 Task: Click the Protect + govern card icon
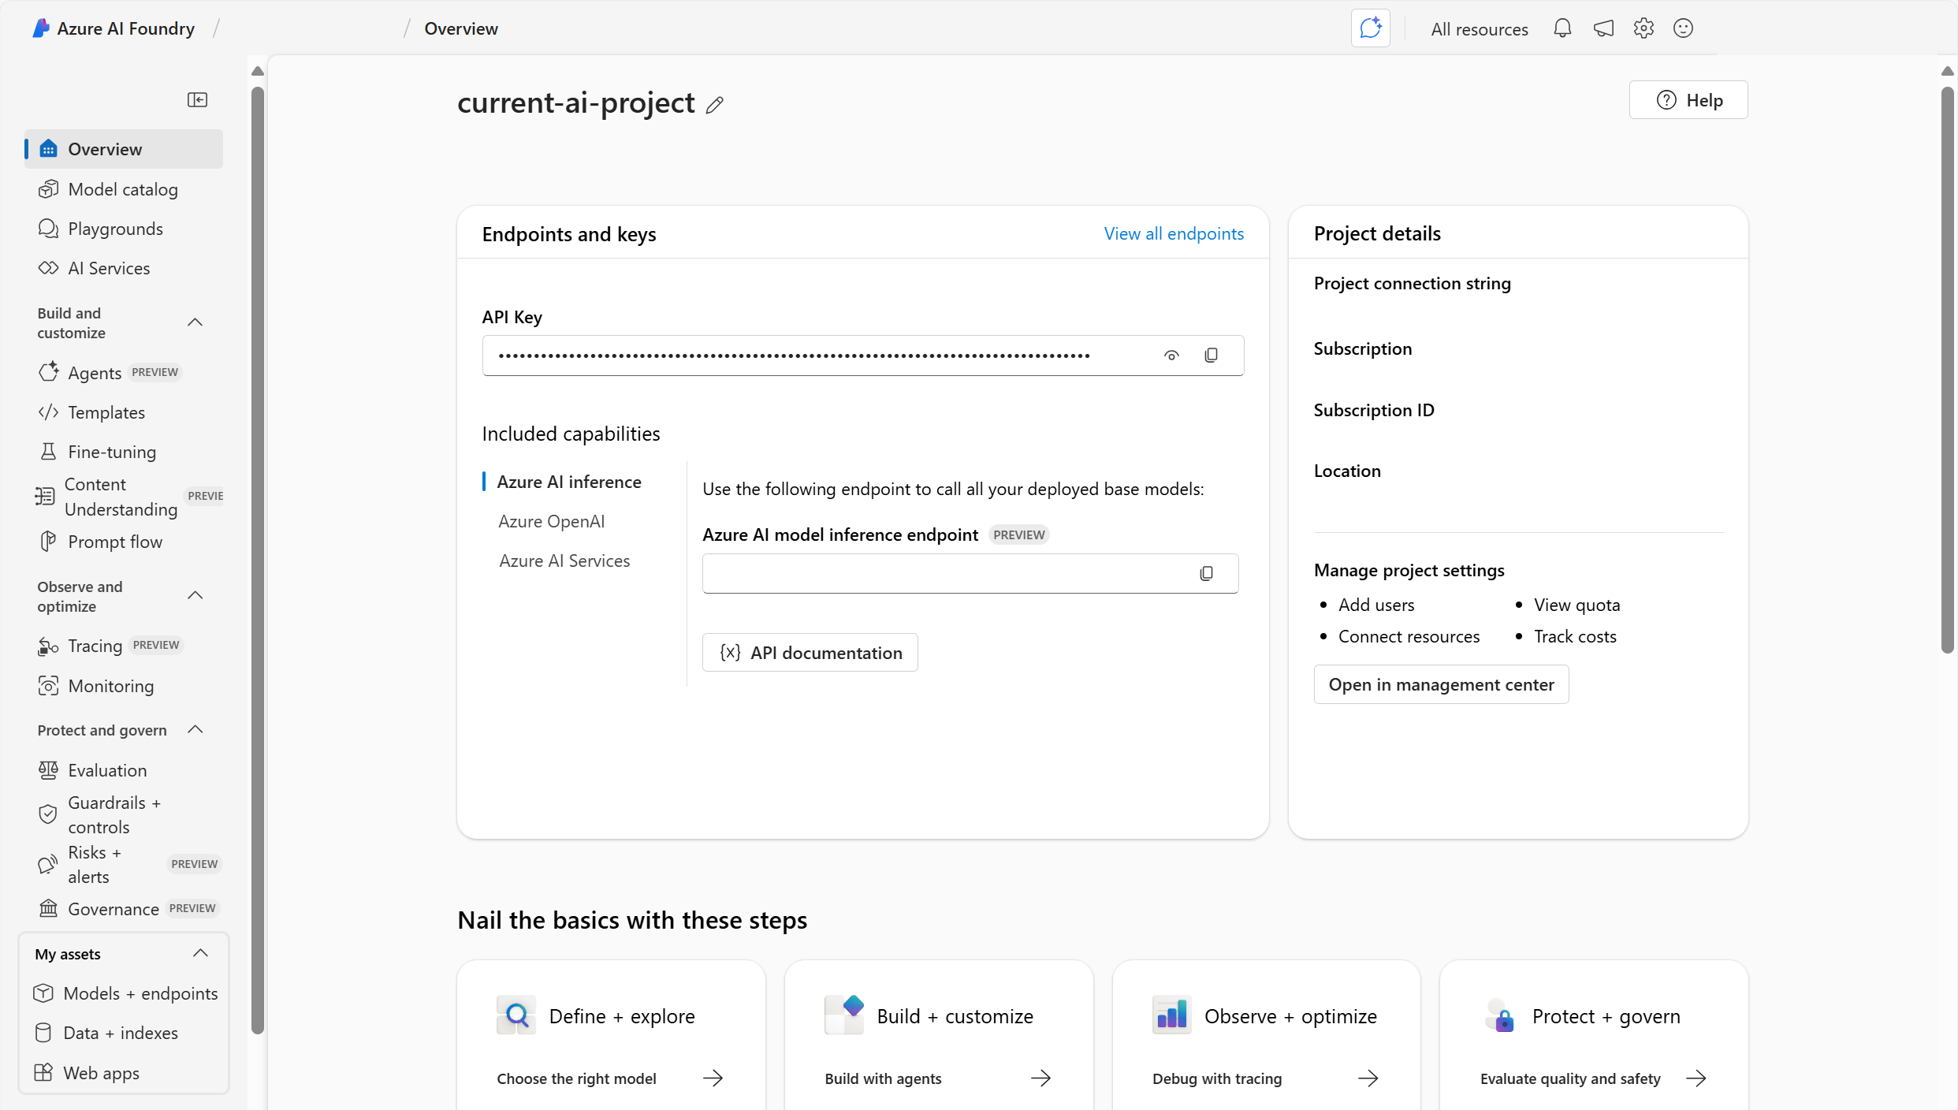(x=1499, y=1015)
